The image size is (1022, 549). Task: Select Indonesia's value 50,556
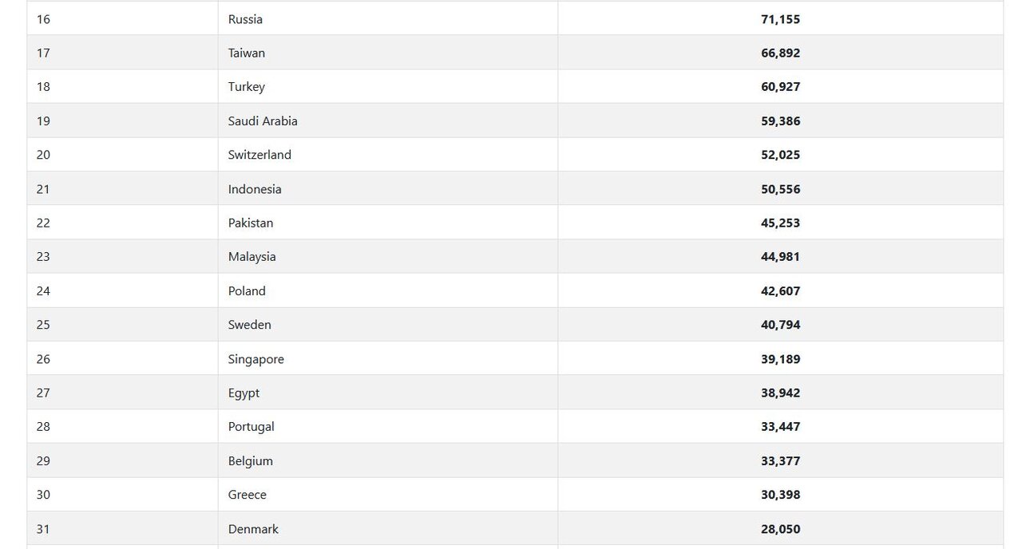click(x=780, y=189)
